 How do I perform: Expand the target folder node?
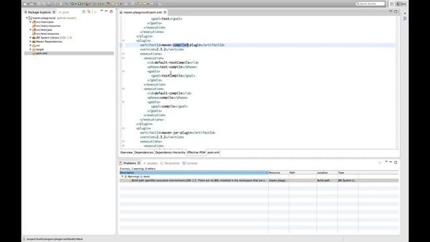pos(30,49)
